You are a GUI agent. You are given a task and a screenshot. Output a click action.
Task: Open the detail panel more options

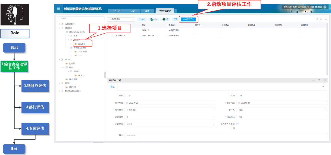323,87
